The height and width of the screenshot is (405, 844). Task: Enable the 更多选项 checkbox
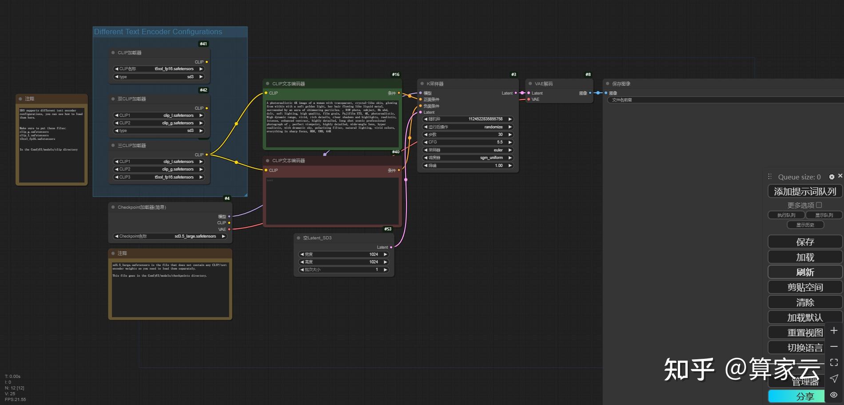coord(819,205)
